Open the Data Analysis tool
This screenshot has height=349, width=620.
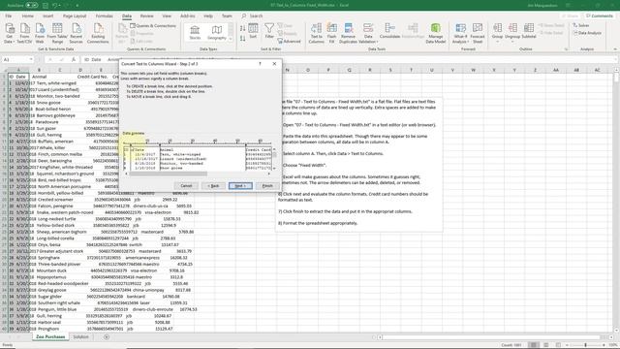587,33
